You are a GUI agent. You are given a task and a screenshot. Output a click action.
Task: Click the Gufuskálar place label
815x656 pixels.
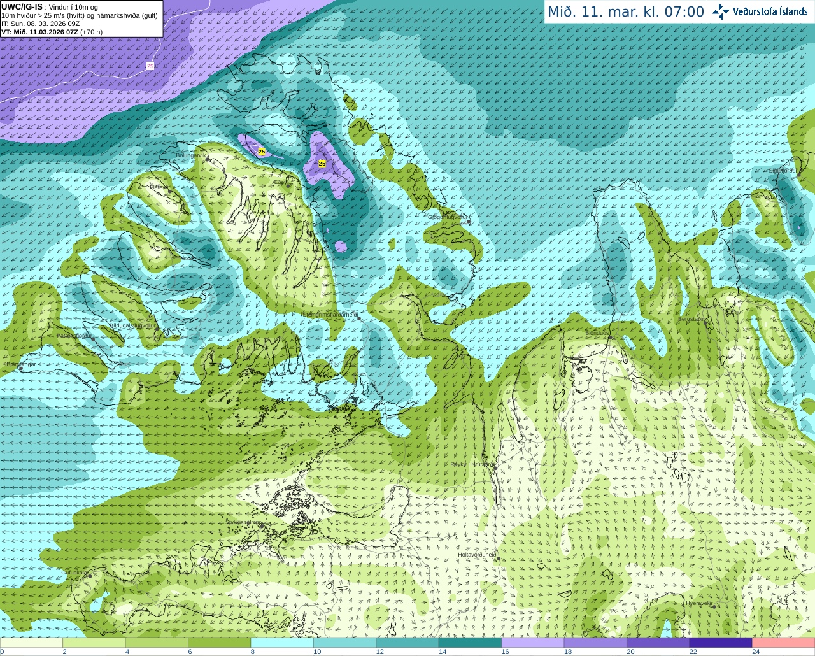[74, 573]
